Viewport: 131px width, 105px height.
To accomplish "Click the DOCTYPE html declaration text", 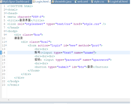I will pos(20,6).
